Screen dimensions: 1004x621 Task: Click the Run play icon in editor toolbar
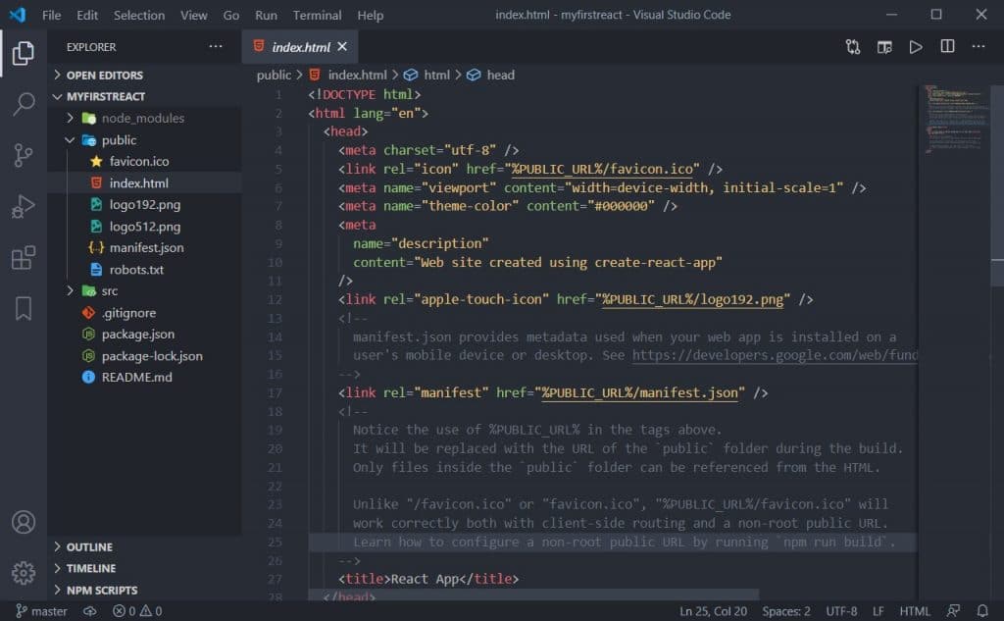pos(916,47)
